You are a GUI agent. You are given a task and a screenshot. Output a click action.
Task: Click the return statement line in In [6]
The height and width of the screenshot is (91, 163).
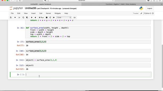pos(50,36)
